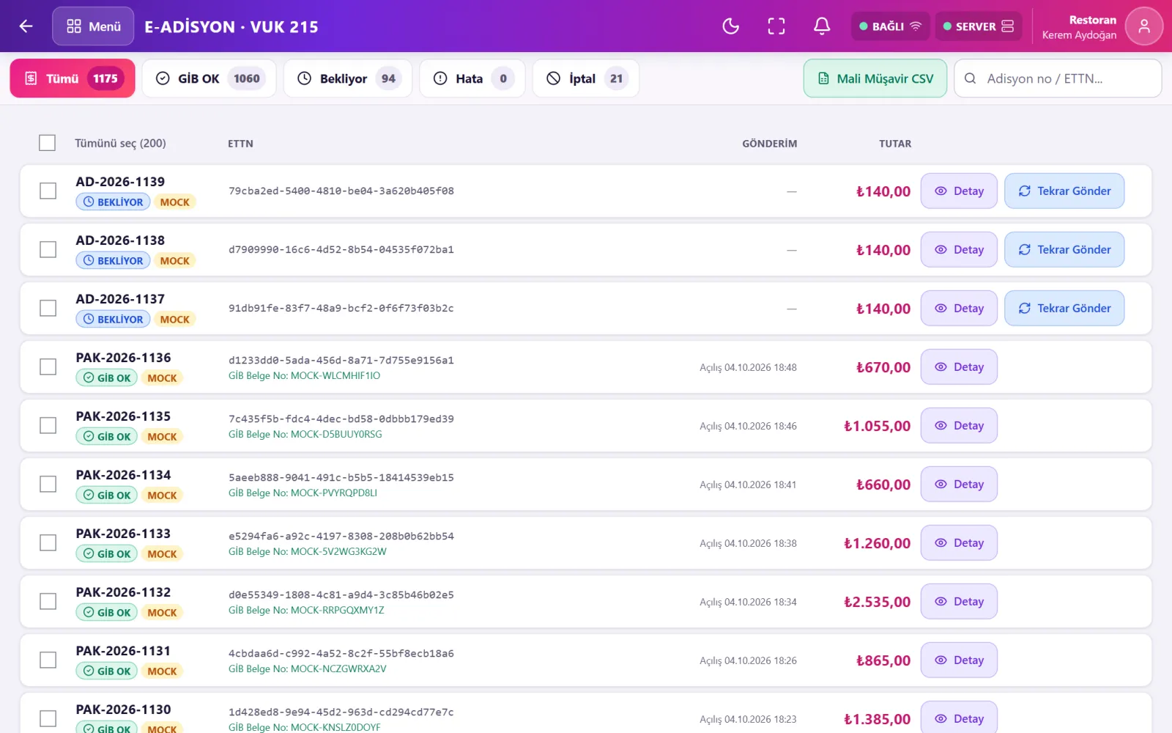Check the Tümünü seç checkbox
The image size is (1172, 733).
tap(48, 143)
